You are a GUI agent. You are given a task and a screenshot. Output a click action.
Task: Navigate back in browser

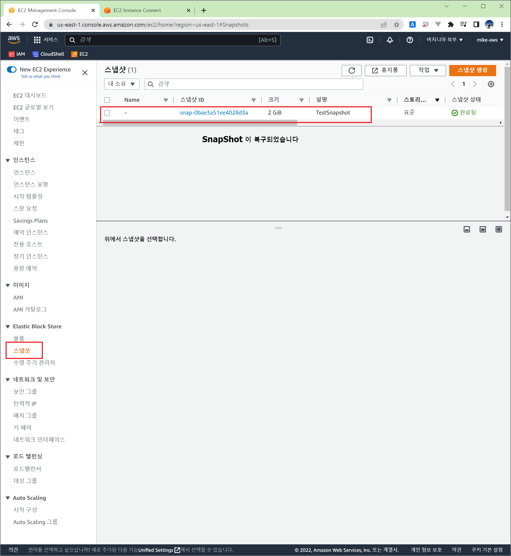(x=9, y=24)
